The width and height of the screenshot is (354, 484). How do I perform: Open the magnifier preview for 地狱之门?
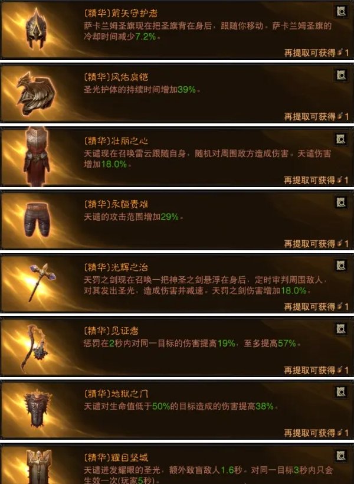(342, 392)
